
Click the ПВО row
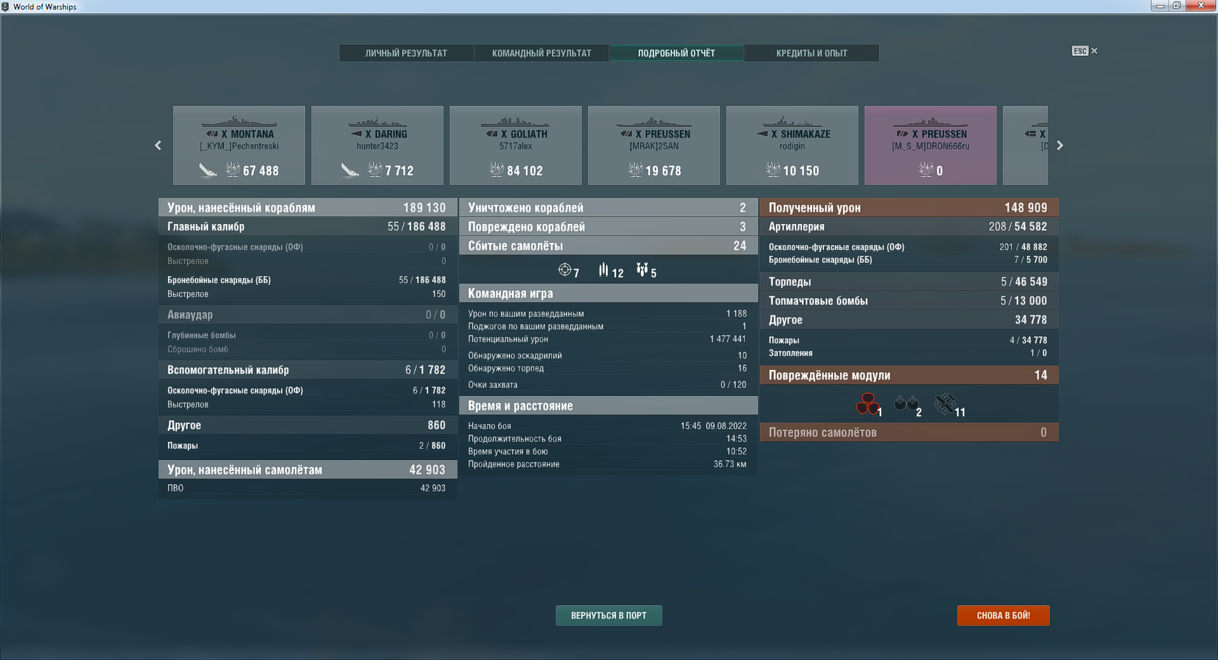308,488
